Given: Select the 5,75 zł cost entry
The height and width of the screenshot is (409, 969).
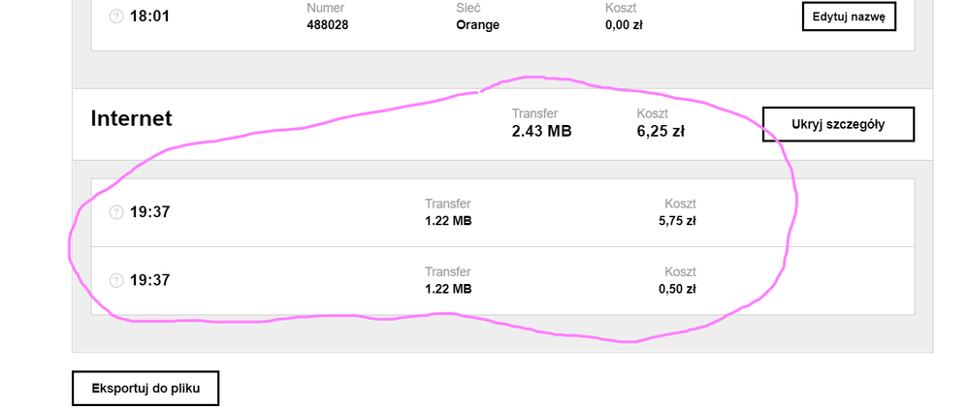Looking at the screenshot, I should [x=677, y=220].
